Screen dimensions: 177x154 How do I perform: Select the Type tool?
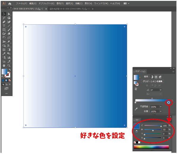pos(4,26)
